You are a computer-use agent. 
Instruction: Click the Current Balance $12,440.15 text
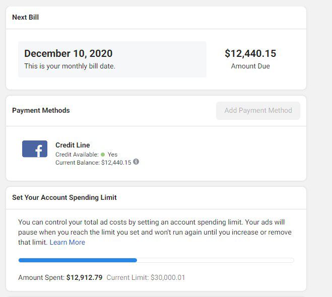[93, 163]
